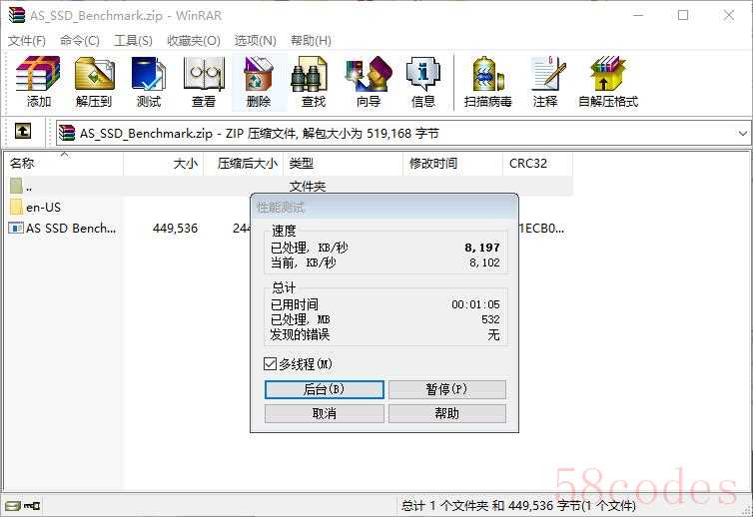Click the status bar total text

(x=518, y=505)
